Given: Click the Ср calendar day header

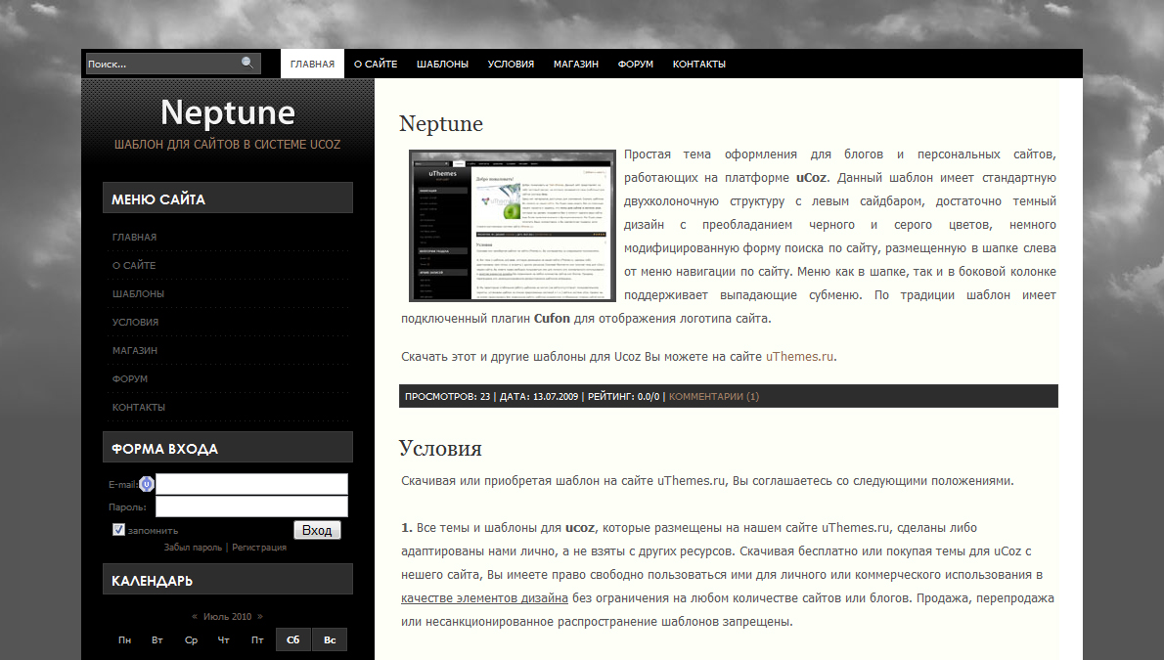Looking at the screenshot, I should [191, 639].
